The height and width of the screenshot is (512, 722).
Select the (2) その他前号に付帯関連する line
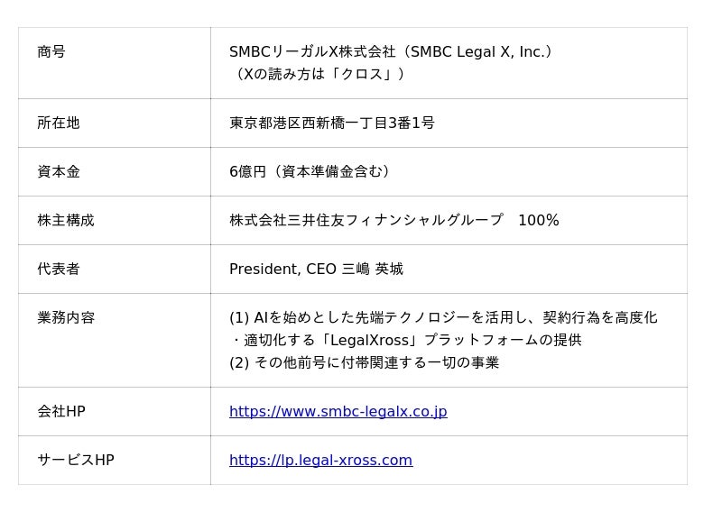(364, 362)
